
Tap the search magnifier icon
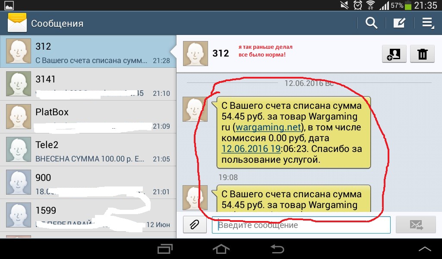pos(371,23)
